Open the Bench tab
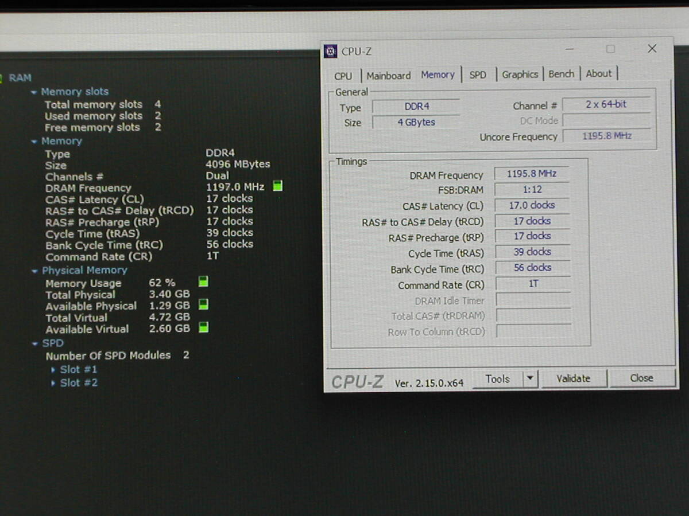This screenshot has height=516, width=689. pyautogui.click(x=561, y=74)
